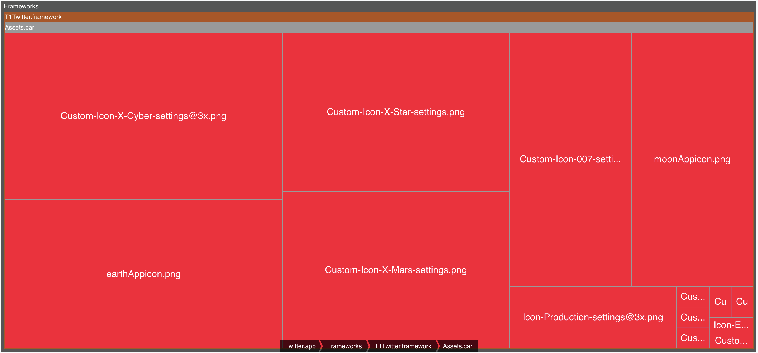Click the topmost small Cus... block
758x353 pixels.
click(x=693, y=297)
